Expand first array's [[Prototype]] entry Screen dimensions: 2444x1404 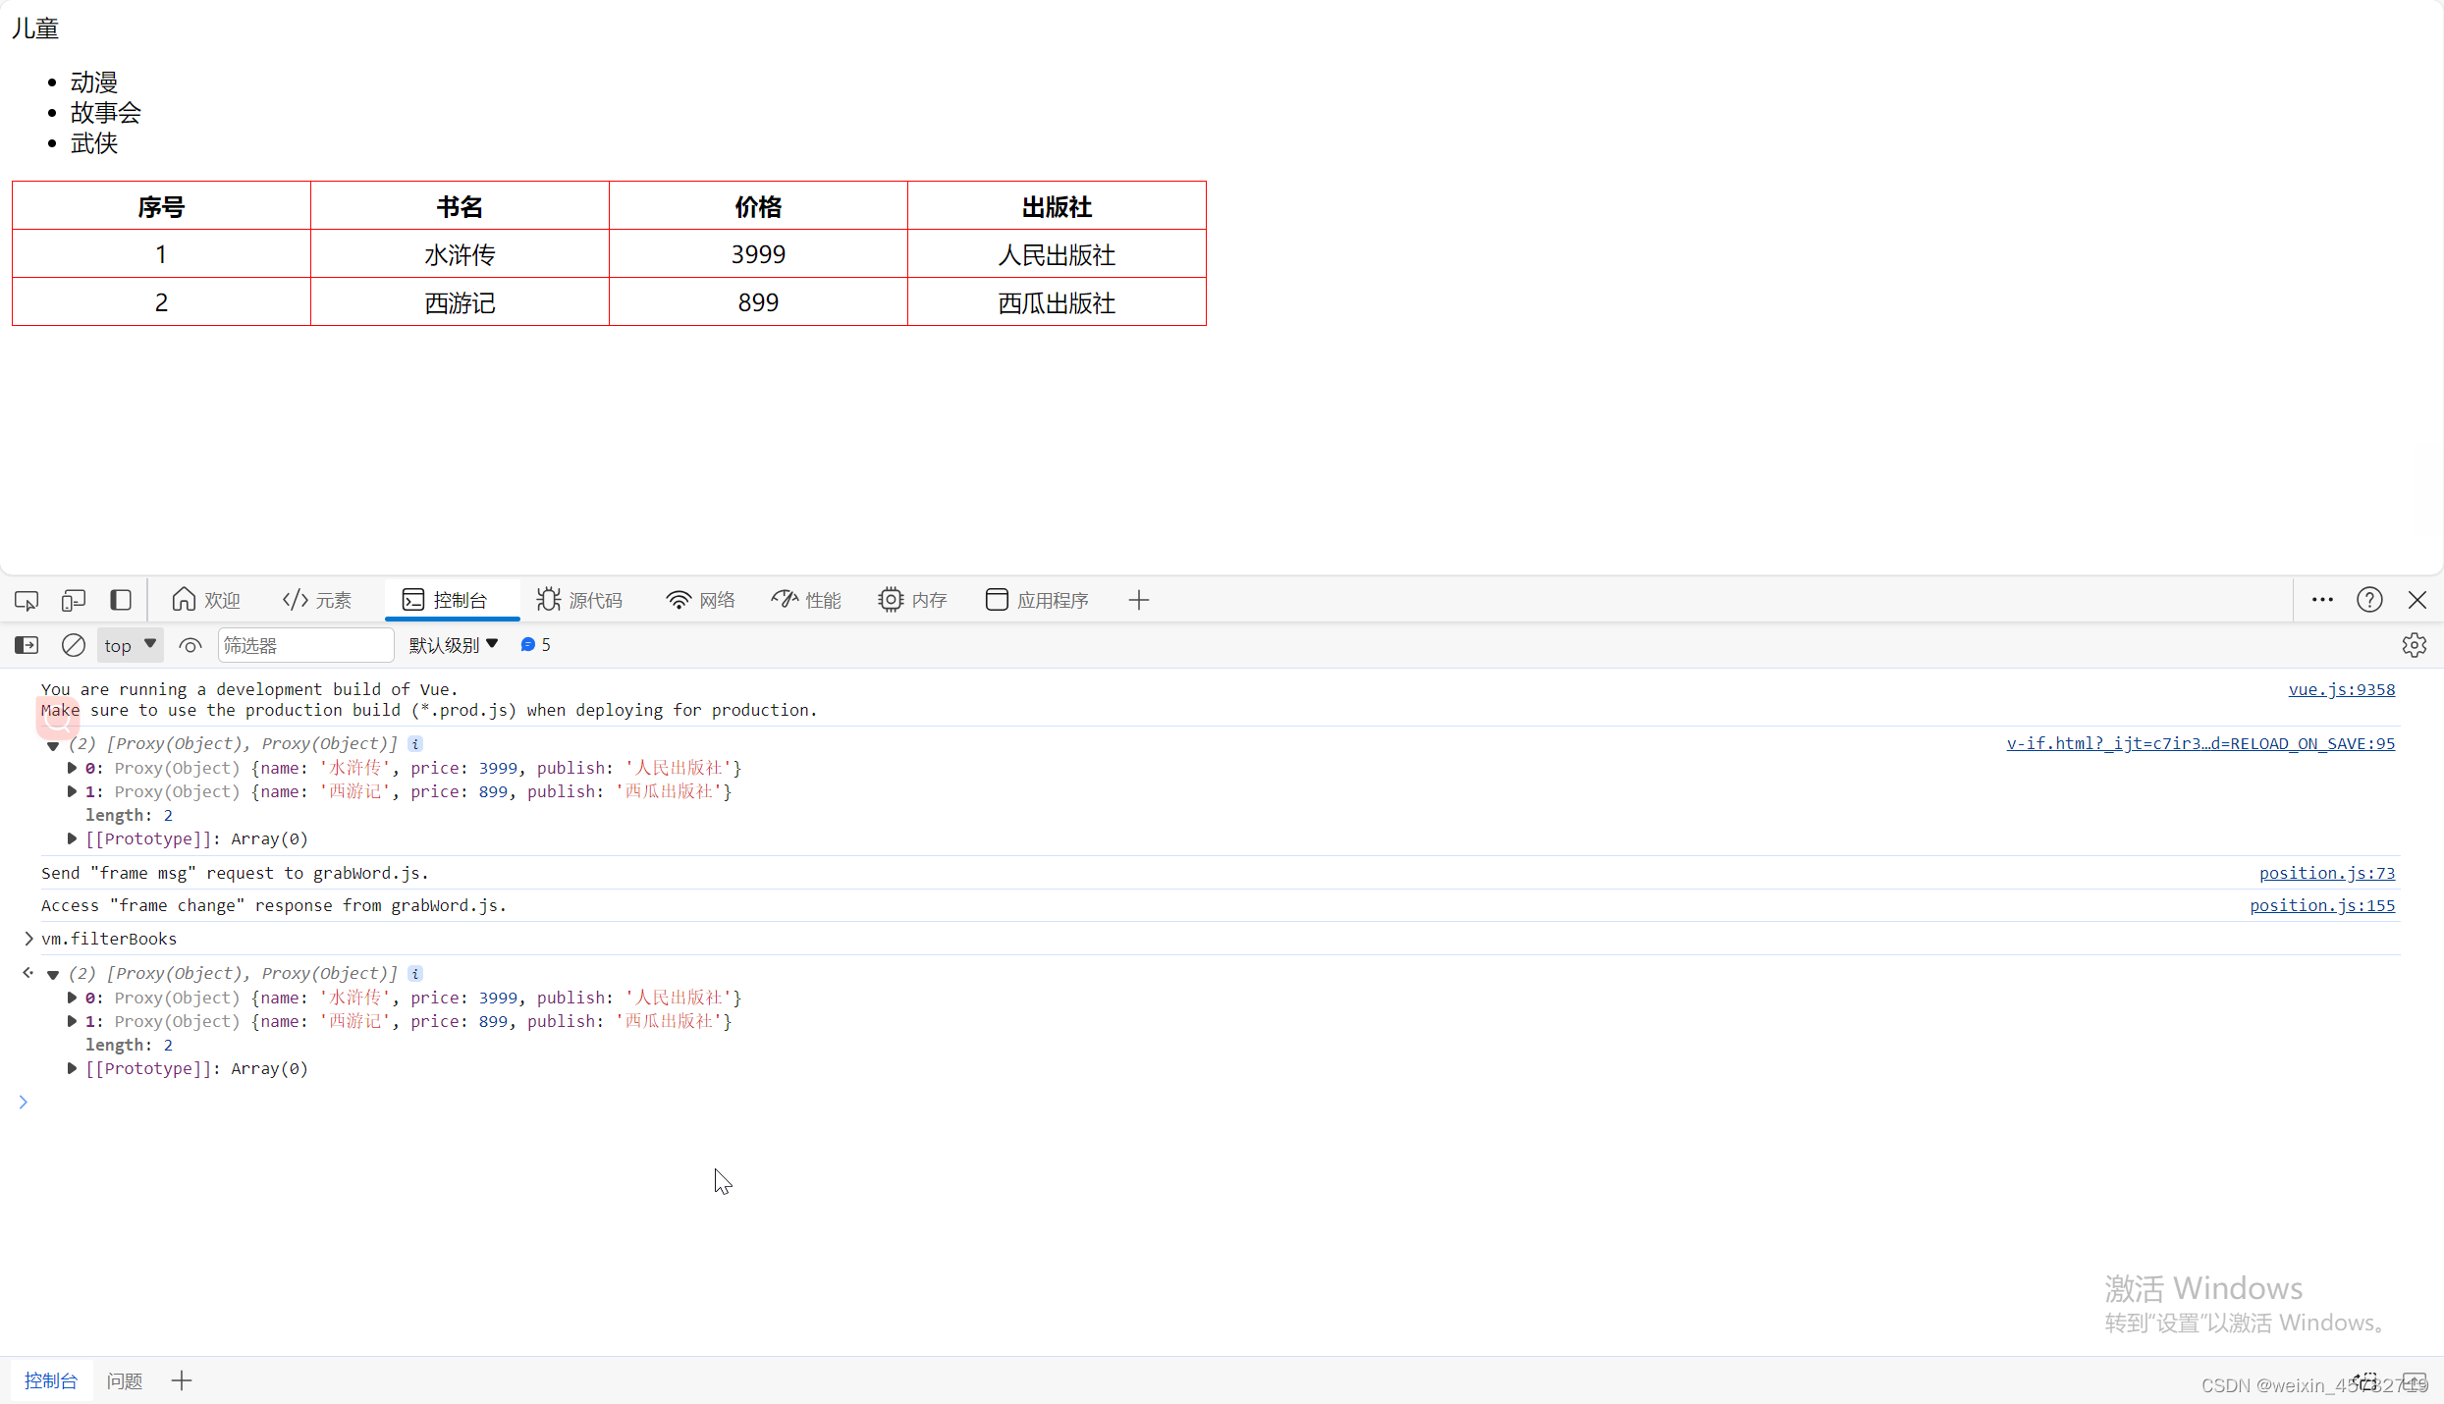point(72,838)
